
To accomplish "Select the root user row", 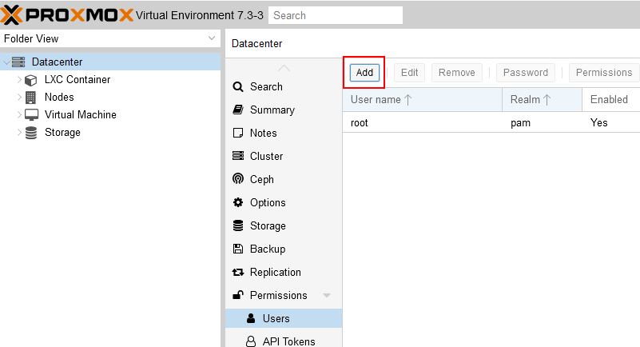I will coord(491,122).
